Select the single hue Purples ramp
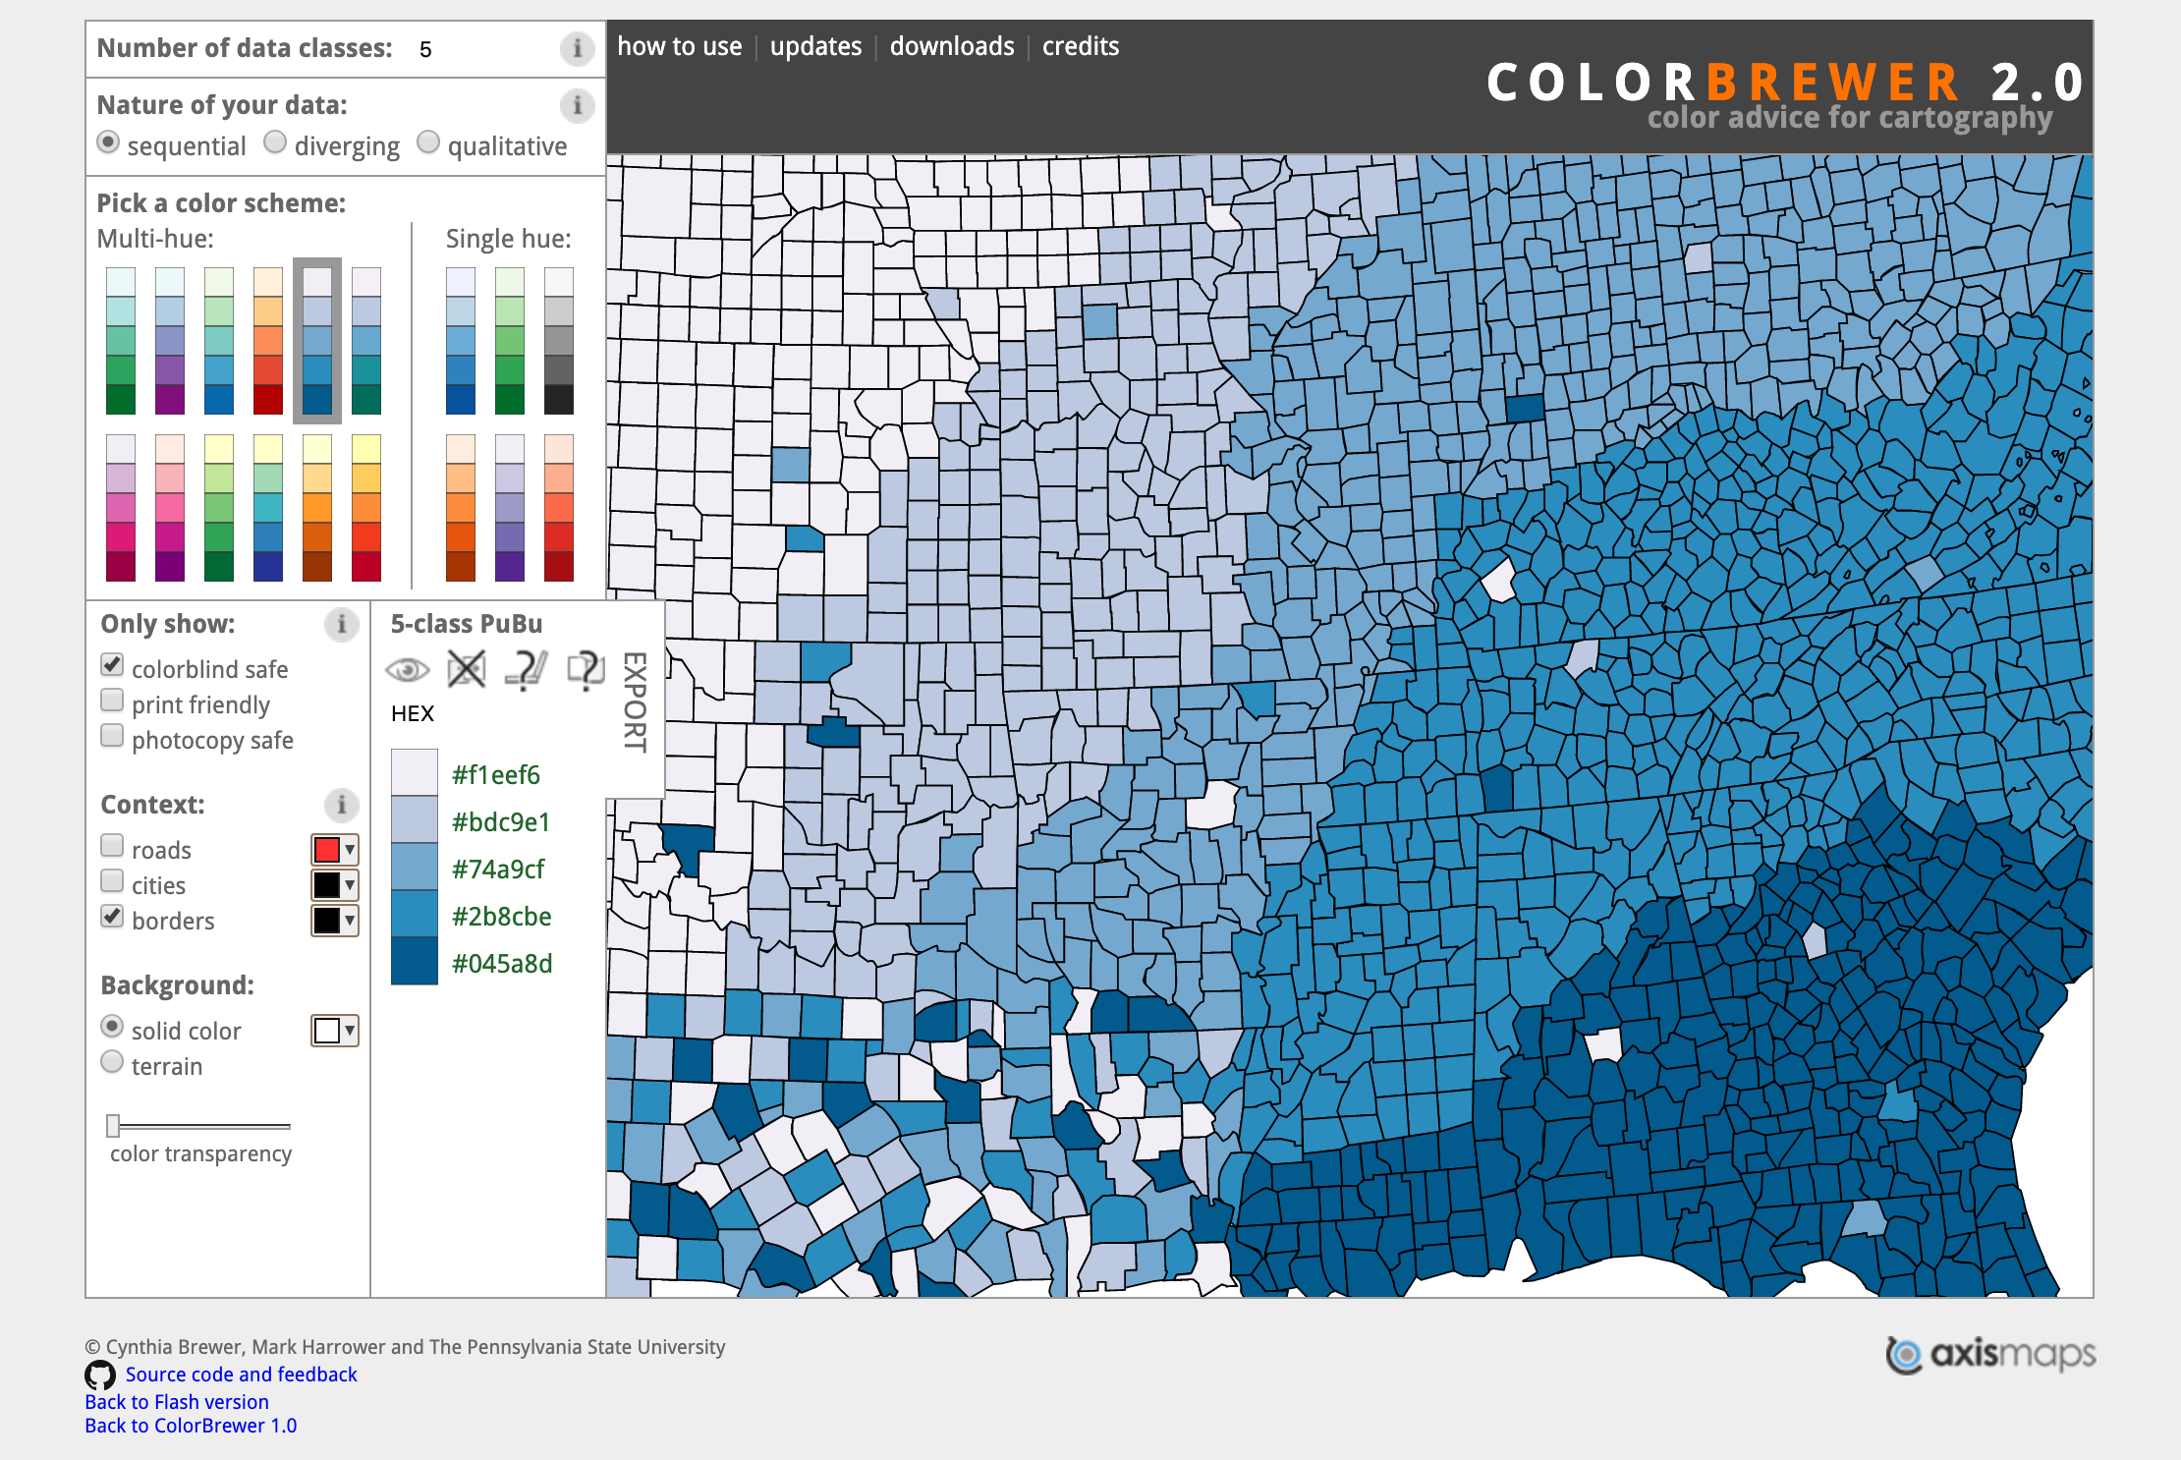This screenshot has width=2181, height=1460. coord(510,508)
